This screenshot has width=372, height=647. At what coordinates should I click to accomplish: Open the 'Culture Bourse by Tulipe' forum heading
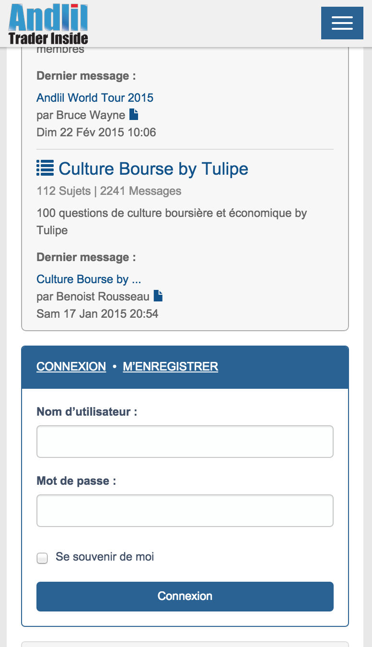pos(153,169)
